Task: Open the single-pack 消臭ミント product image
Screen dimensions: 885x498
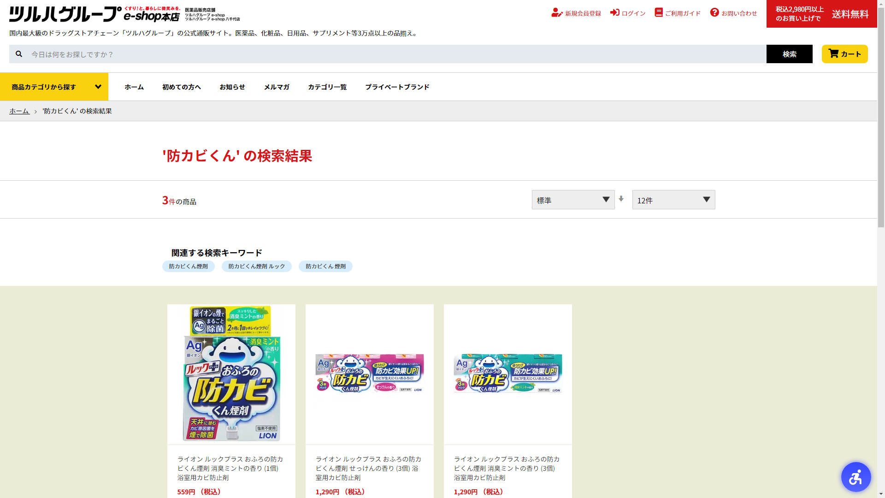Action: [231, 374]
